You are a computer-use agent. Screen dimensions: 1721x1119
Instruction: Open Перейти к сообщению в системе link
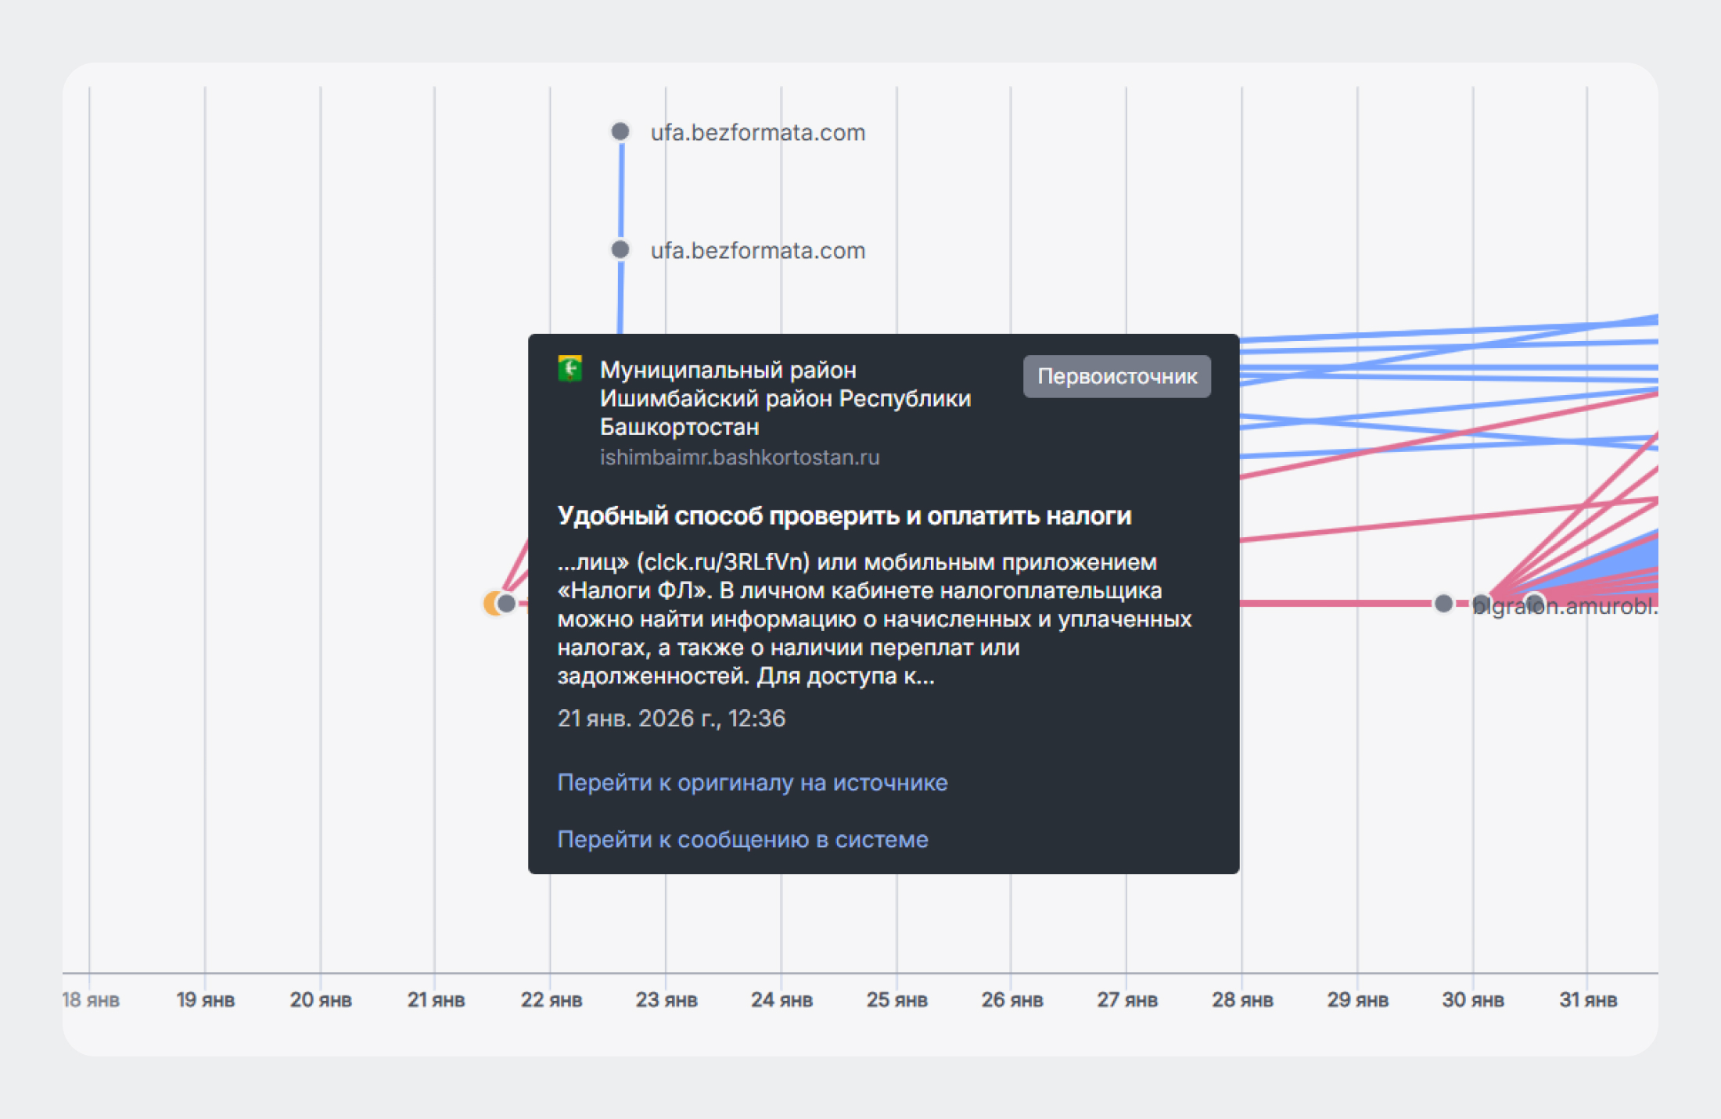742,839
